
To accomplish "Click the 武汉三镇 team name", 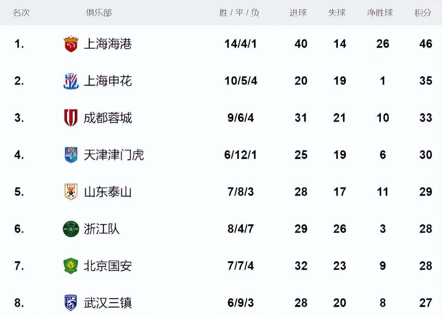I will pyautogui.click(x=108, y=303).
